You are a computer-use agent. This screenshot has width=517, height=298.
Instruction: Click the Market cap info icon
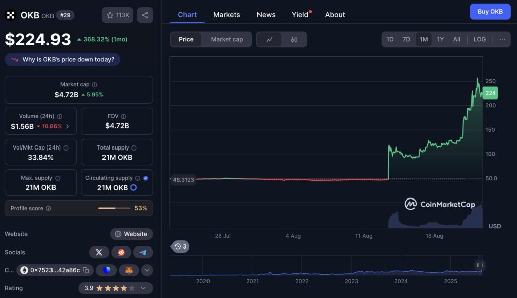(94, 85)
